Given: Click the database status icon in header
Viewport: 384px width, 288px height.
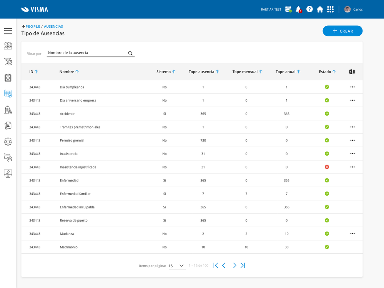Looking at the screenshot, I should point(288,9).
